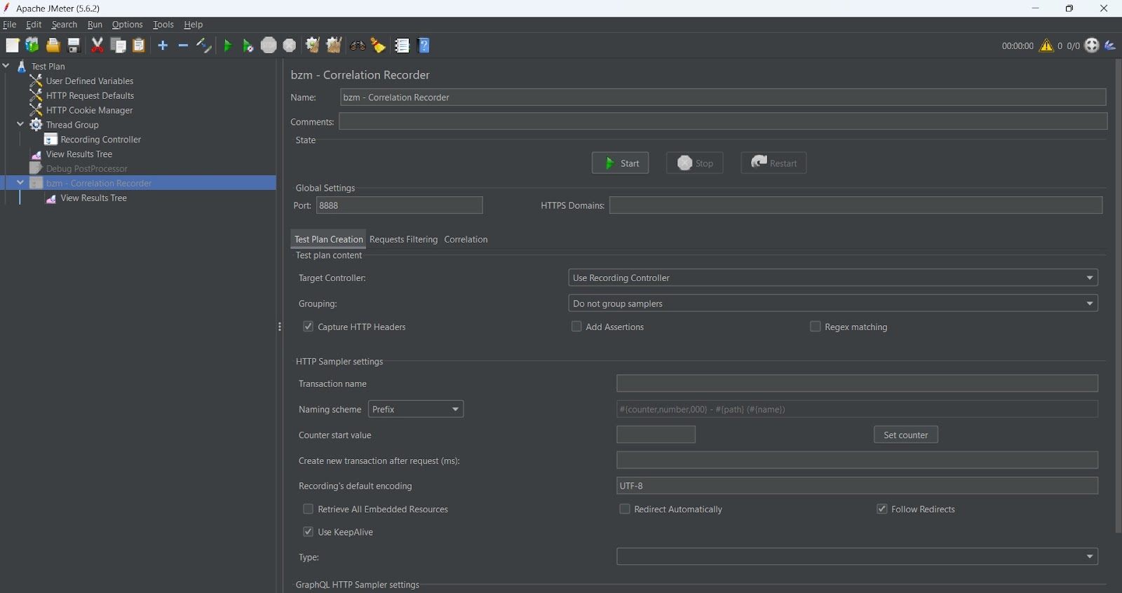Click the Stop recorder button

pos(694,163)
